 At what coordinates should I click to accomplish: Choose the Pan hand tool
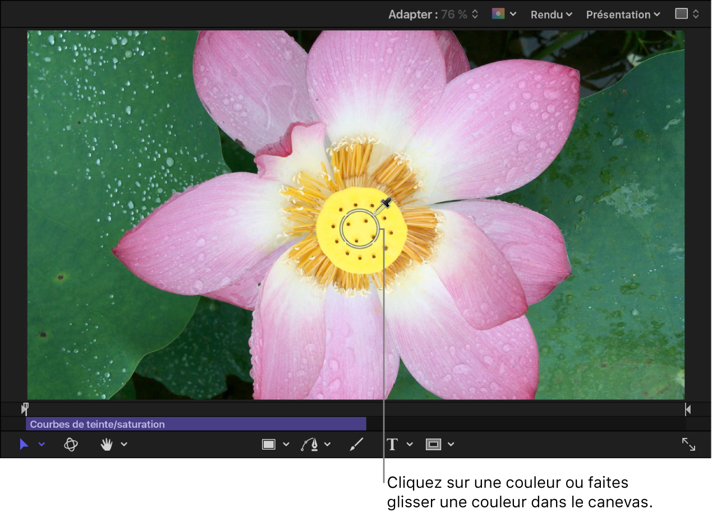[107, 445]
